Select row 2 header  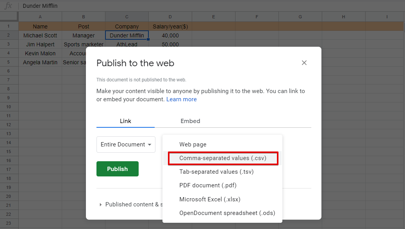tap(9, 35)
